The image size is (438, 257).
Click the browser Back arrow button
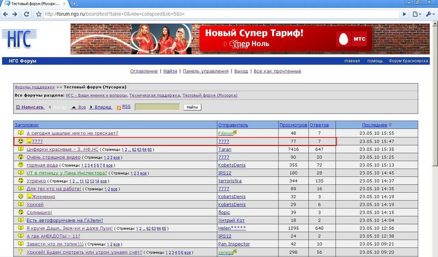pyautogui.click(x=6, y=14)
